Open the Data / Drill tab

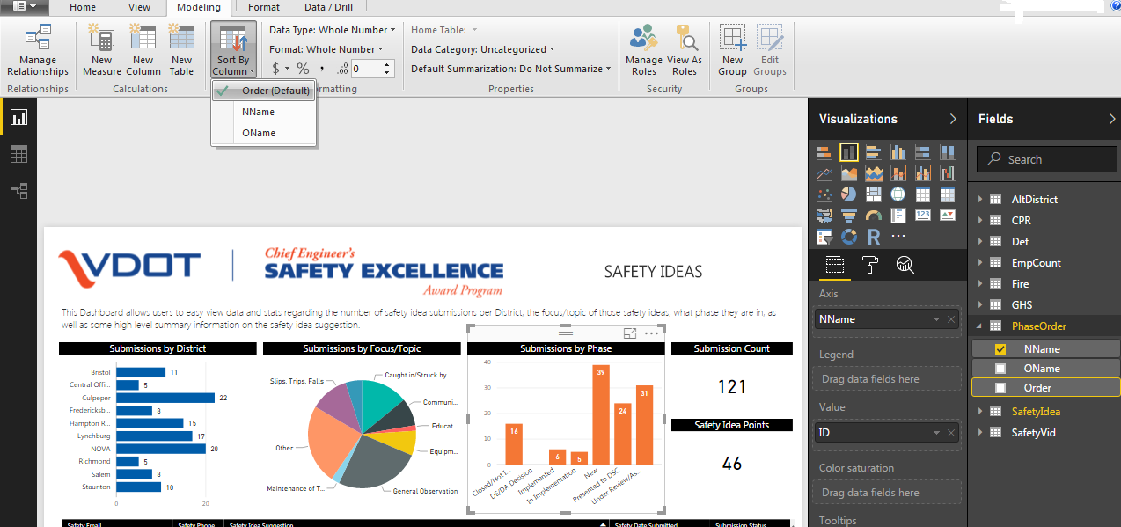pos(328,7)
